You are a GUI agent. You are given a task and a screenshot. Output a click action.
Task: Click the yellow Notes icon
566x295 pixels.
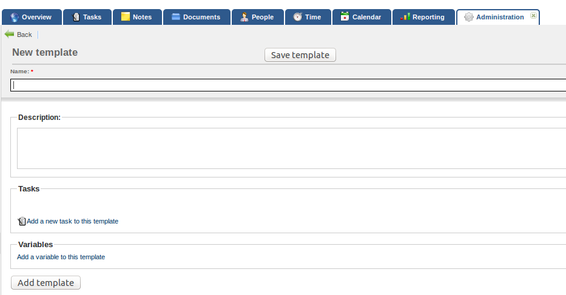(x=125, y=16)
